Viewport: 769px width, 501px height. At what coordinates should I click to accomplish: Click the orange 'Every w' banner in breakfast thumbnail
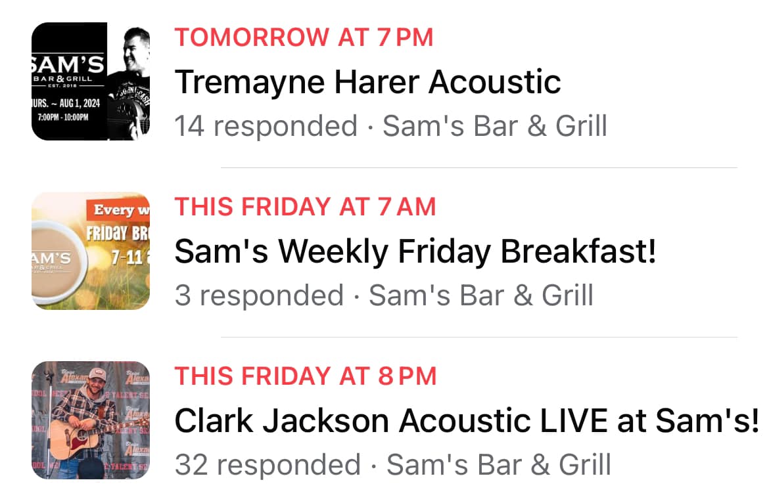(118, 209)
